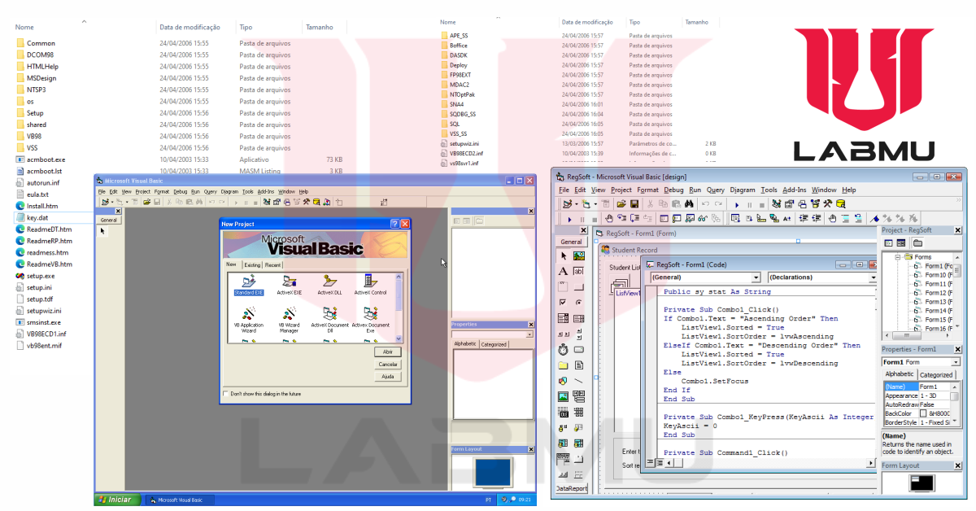Select Image tool in RegSoft toolbox
Screen dimensions: 976x511
[x=563, y=396]
